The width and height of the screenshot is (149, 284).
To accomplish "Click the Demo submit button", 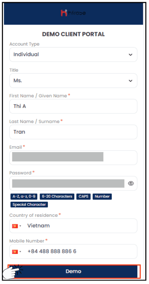I will (74, 271).
